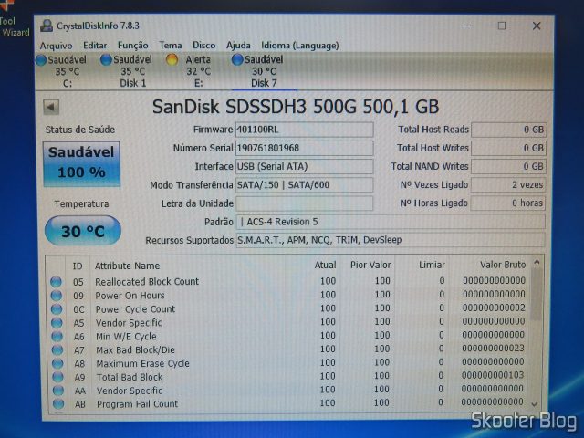Click the Total Host Reads value box
584x438 pixels.
click(508, 130)
